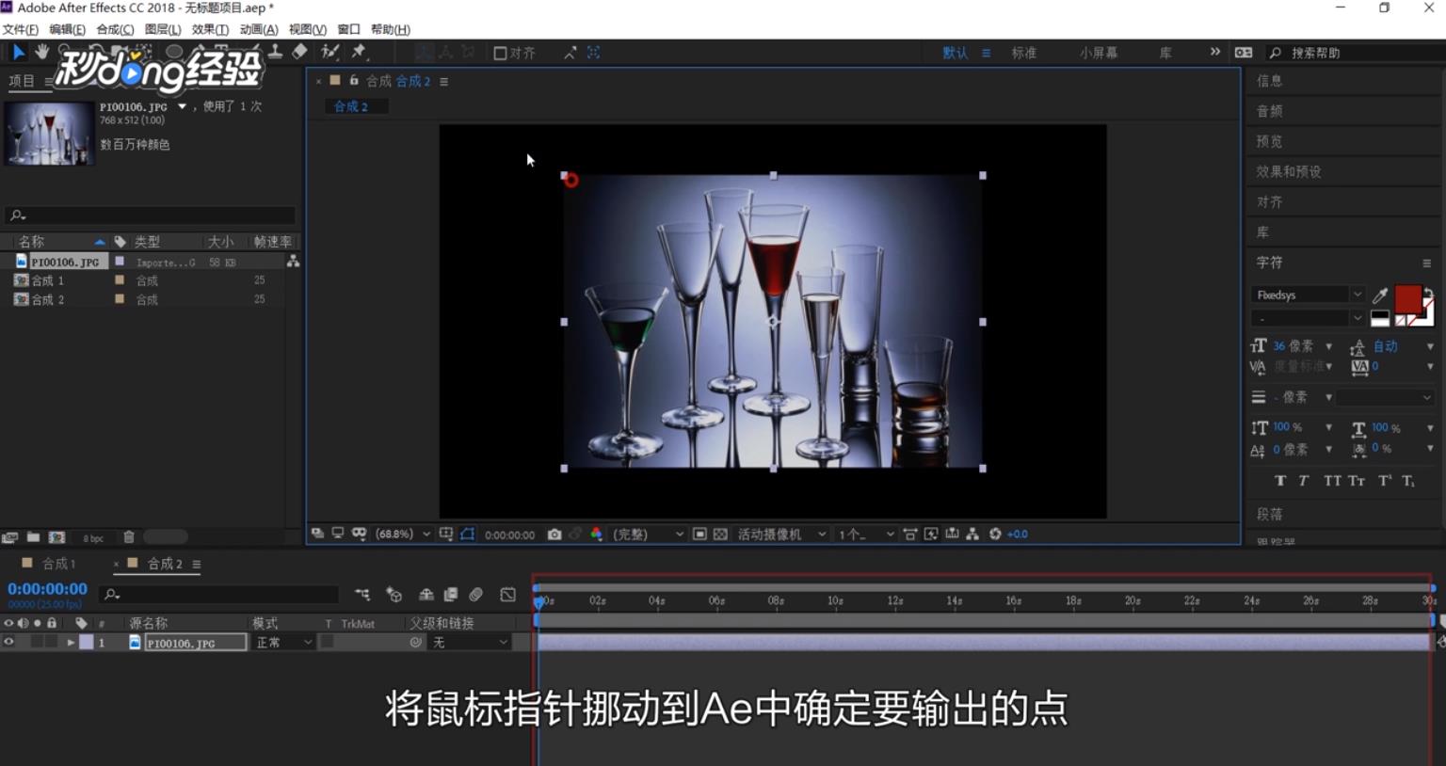Switch to the 标准 workspace
The width and height of the screenshot is (1446, 766).
click(x=1024, y=53)
